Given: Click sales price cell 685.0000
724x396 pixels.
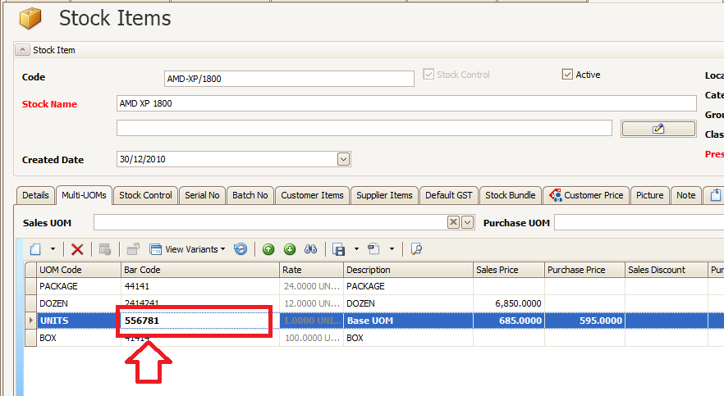Looking at the screenshot, I should click(509, 321).
